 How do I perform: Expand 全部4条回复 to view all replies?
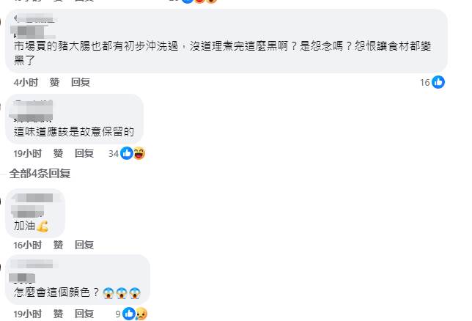[40, 174]
